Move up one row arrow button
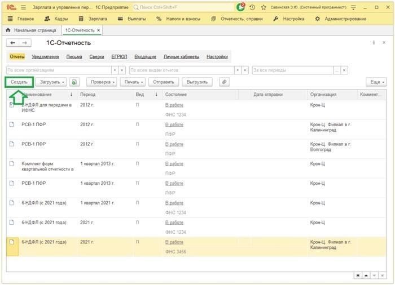 tap(366, 275)
